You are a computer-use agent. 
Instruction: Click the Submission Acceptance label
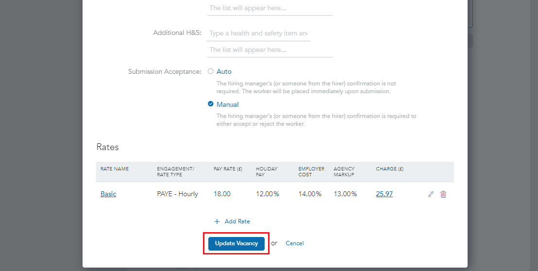[165, 72]
